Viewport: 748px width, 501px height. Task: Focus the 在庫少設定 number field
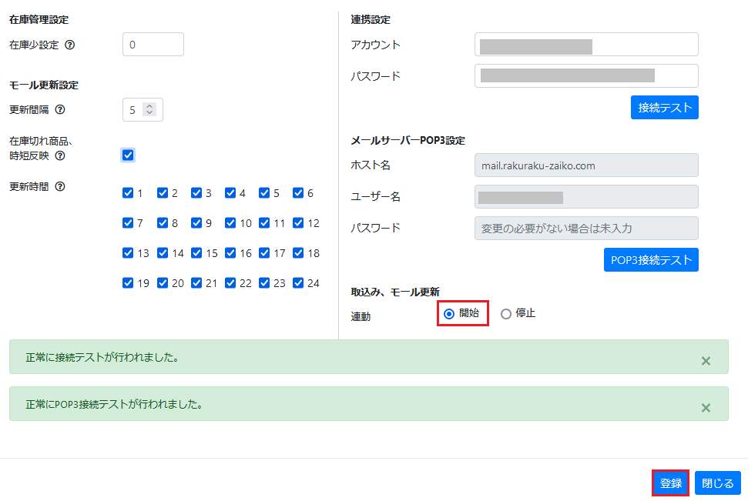(x=153, y=45)
